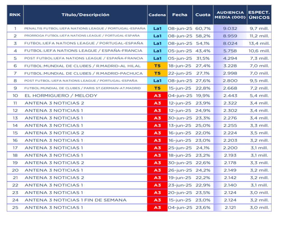The width and height of the screenshot is (281, 225).
Task: Click the Cadena column header
Action: point(157,15)
